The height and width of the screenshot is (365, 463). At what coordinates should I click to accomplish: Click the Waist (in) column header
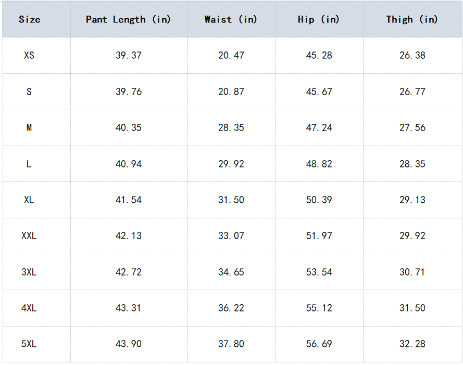pos(231,20)
